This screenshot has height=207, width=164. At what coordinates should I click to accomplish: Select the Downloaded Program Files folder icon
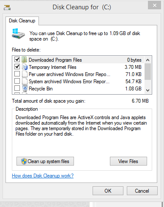pyautogui.click(x=25, y=60)
